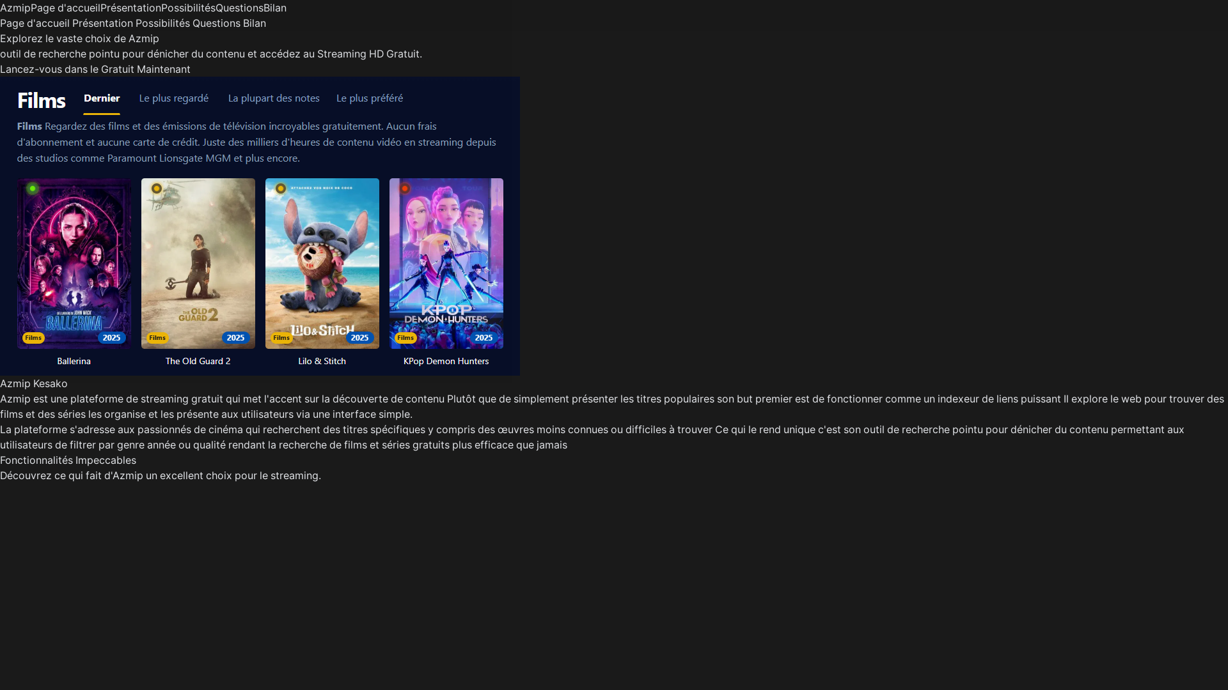Click green status dot on Ballerina poster
Image resolution: width=1228 pixels, height=690 pixels.
coord(33,188)
